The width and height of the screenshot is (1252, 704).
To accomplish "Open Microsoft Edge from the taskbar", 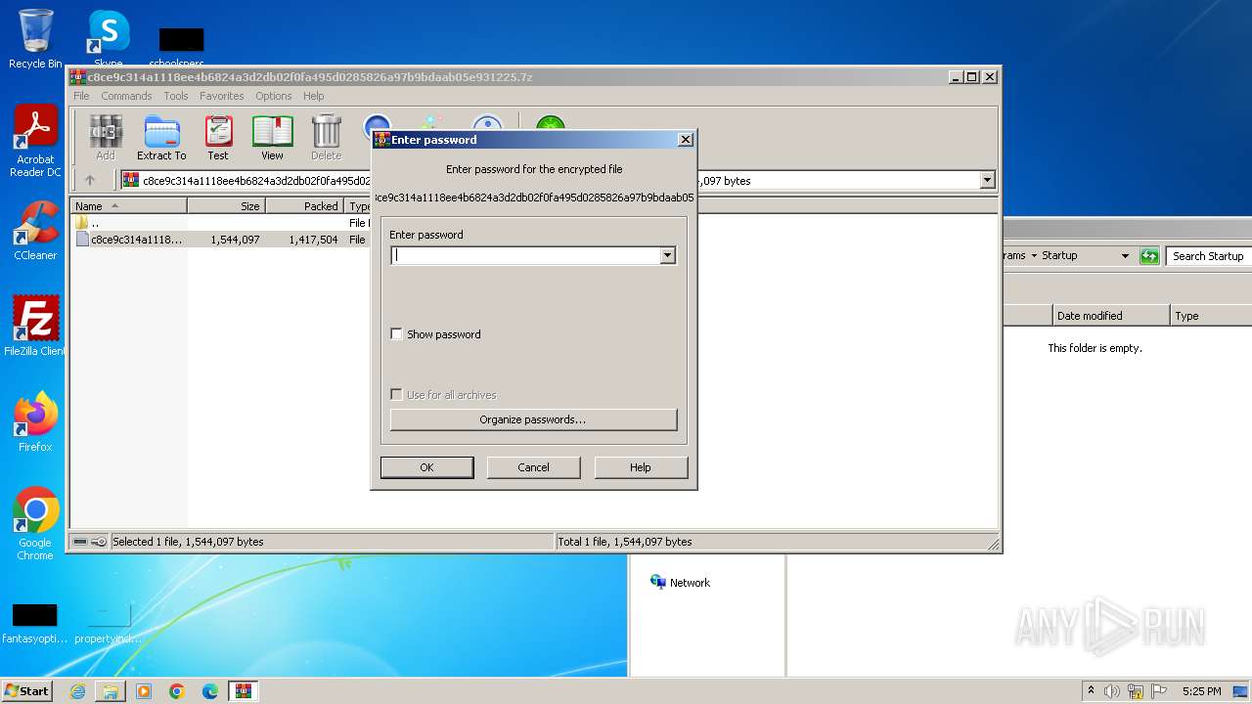I will (x=210, y=691).
